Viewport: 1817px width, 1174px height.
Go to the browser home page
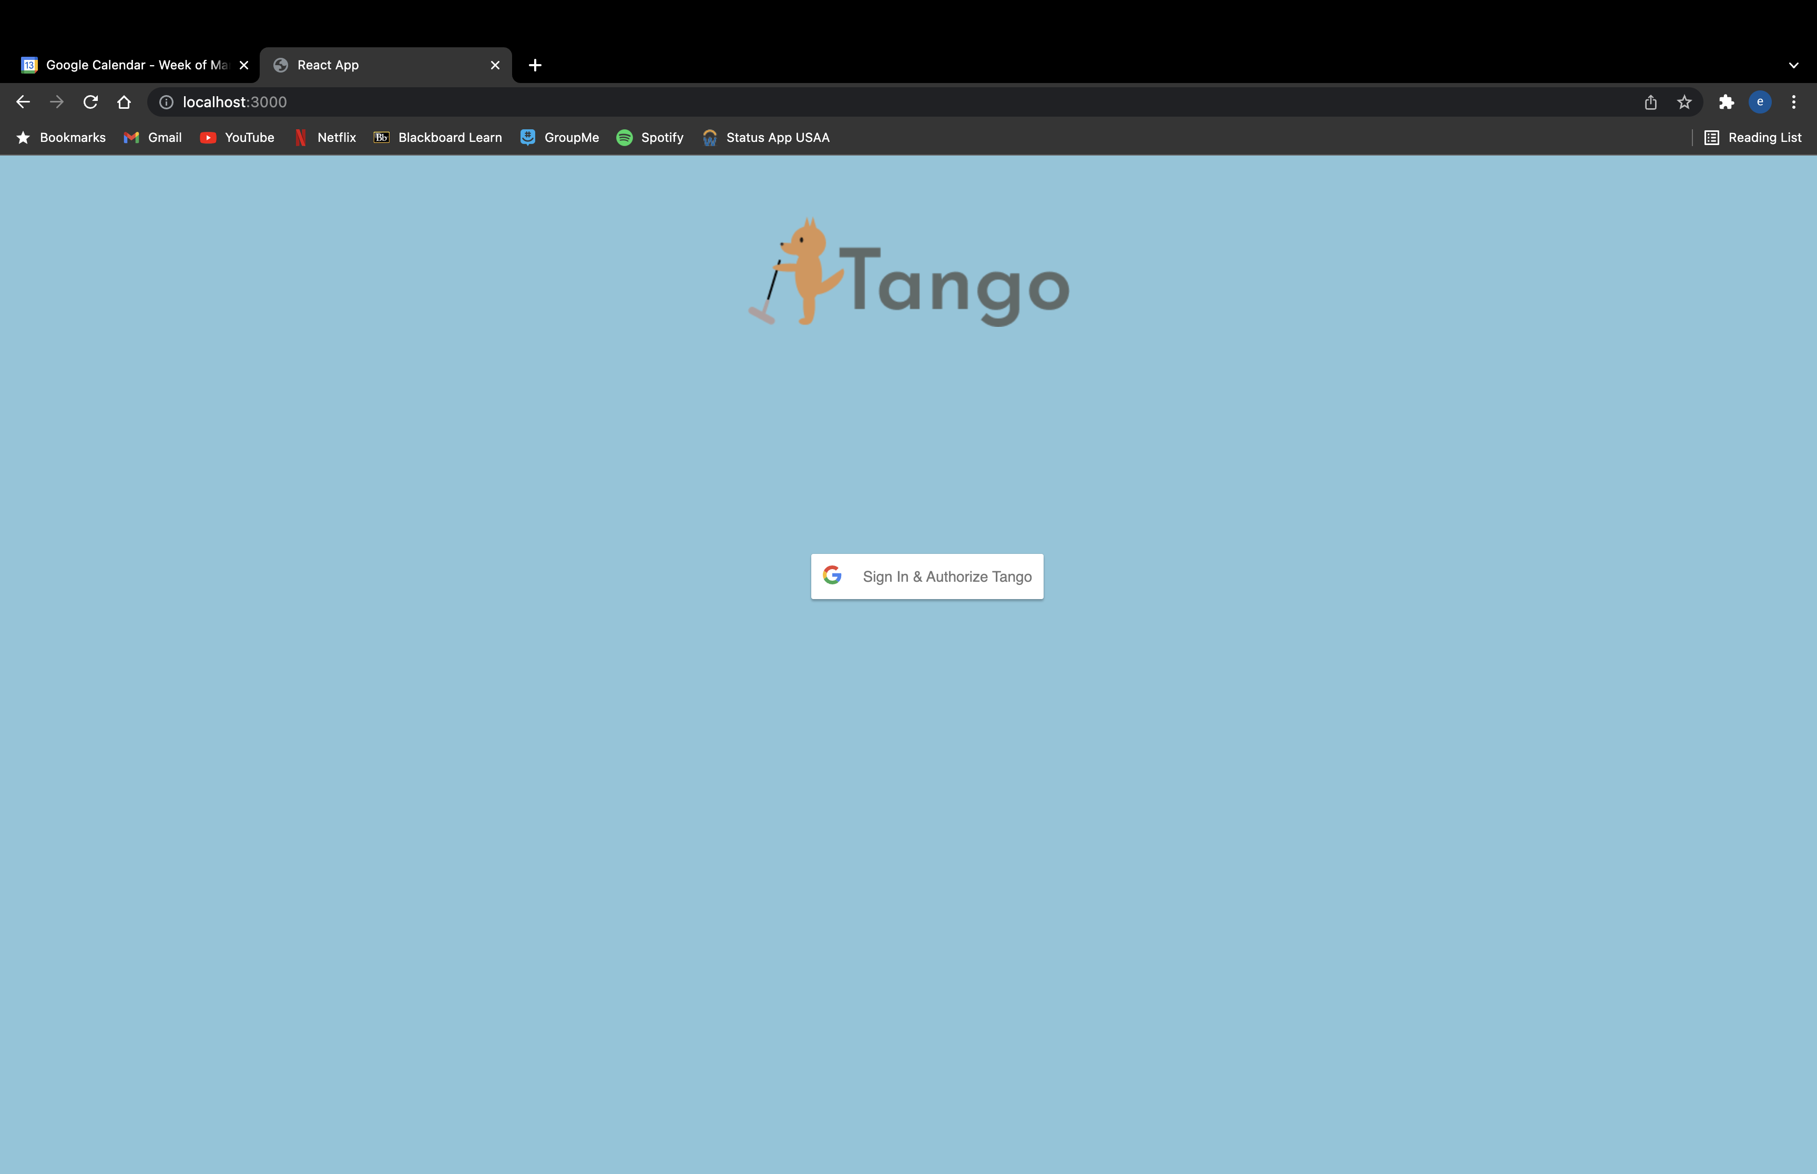point(124,102)
